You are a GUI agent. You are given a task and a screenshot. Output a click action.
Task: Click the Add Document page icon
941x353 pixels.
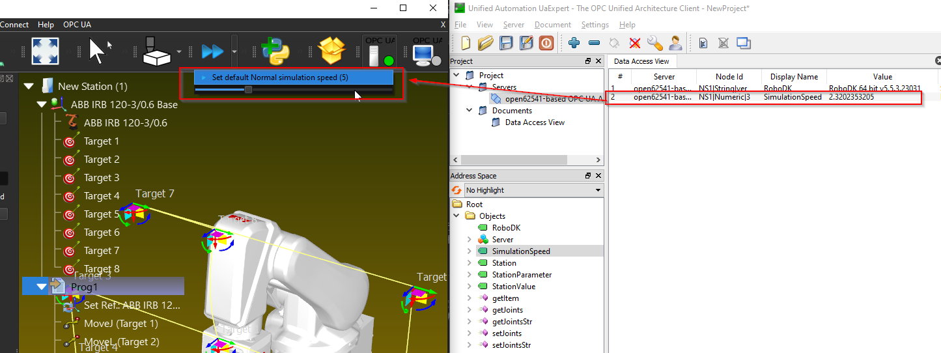pyautogui.click(x=703, y=44)
